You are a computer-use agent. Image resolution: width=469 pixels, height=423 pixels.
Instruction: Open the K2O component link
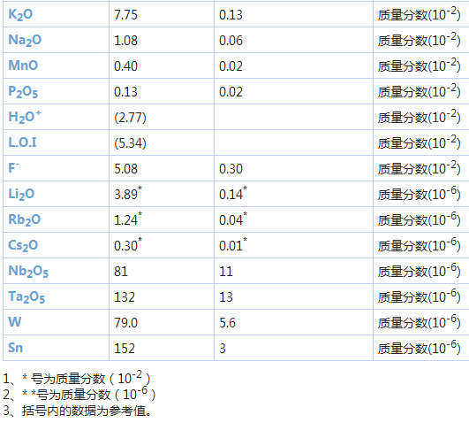pyautogui.click(x=20, y=14)
